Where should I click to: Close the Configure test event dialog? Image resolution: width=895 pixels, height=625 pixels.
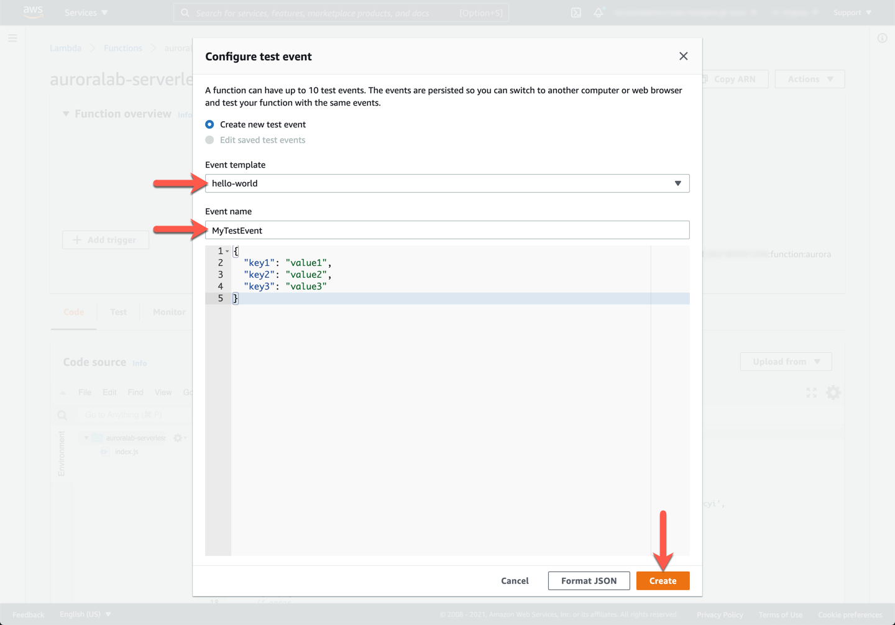click(x=683, y=57)
